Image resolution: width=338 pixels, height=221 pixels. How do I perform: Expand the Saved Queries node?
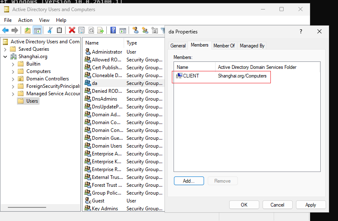click(5, 49)
